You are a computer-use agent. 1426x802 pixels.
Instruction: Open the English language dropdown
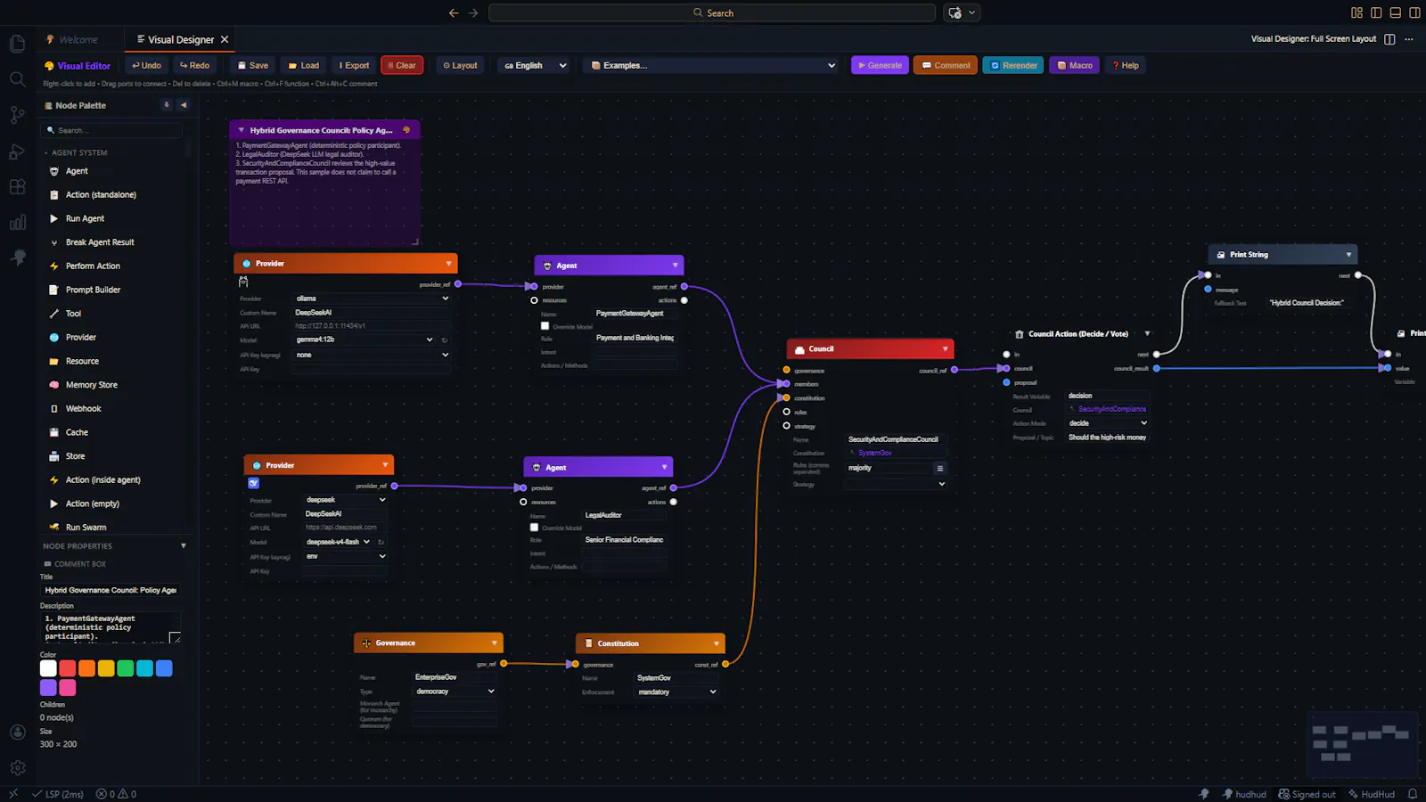point(534,65)
